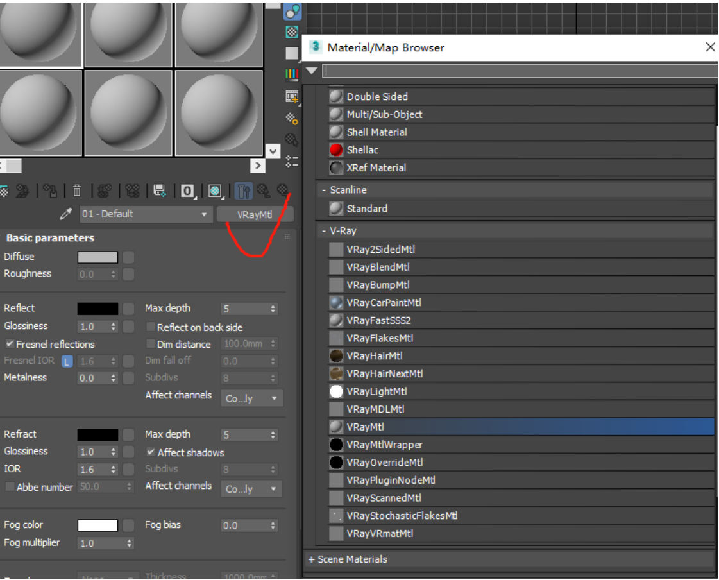The width and height of the screenshot is (719, 580).
Task: Click the VRayMtl material type button
Action: (x=255, y=215)
